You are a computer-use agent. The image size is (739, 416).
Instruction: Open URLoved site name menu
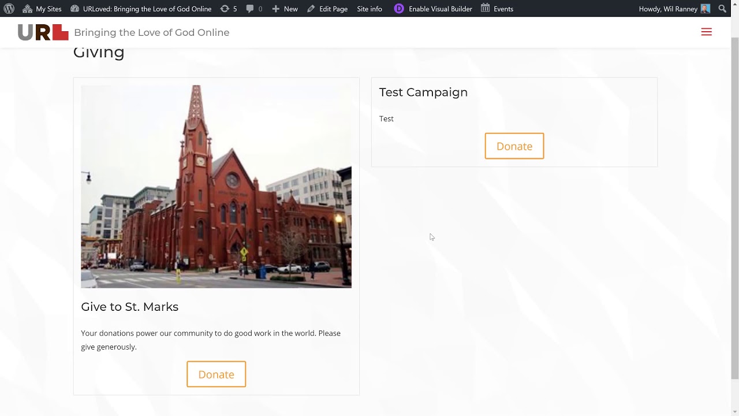[141, 9]
